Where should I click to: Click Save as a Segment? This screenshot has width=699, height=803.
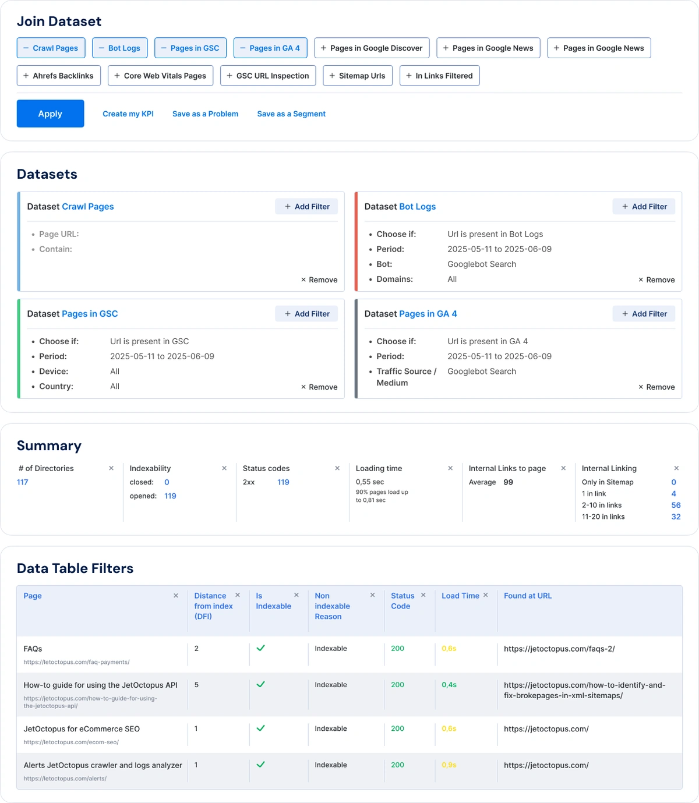point(291,114)
